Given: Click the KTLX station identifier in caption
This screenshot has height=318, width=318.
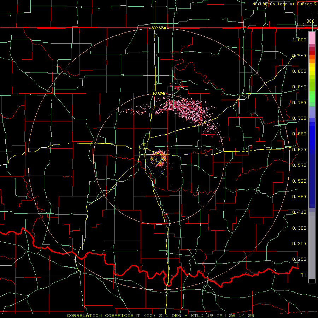Looking at the screenshot, I should coord(198,316).
